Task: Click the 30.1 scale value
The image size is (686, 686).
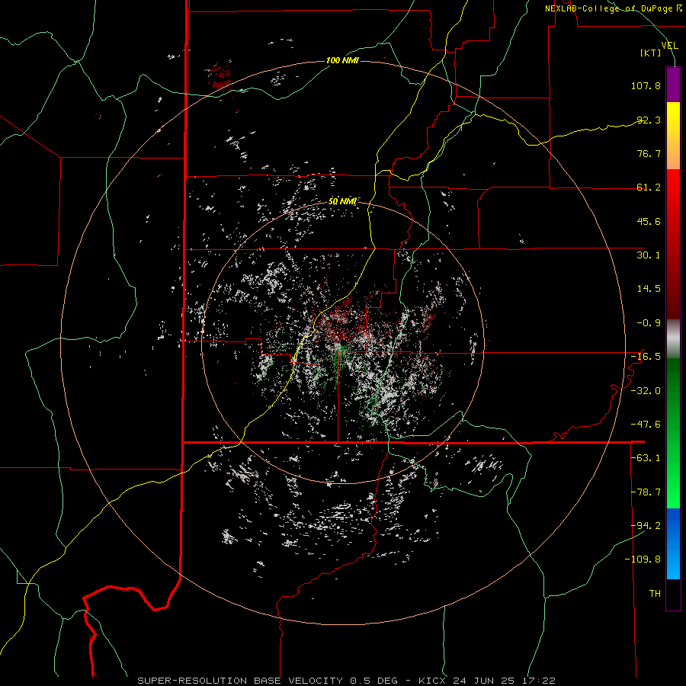Action: [649, 255]
